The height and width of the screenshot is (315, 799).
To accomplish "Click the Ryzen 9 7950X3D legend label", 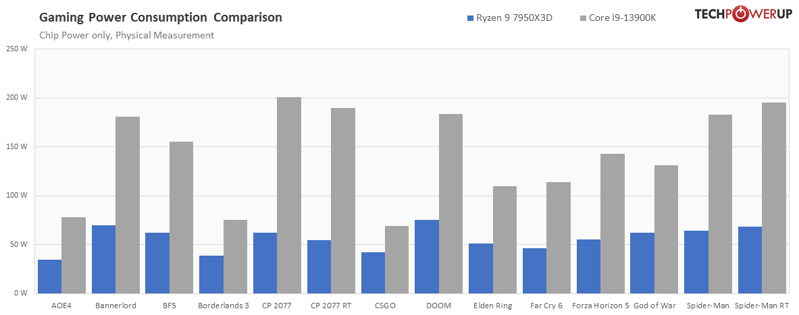I will click(x=515, y=18).
